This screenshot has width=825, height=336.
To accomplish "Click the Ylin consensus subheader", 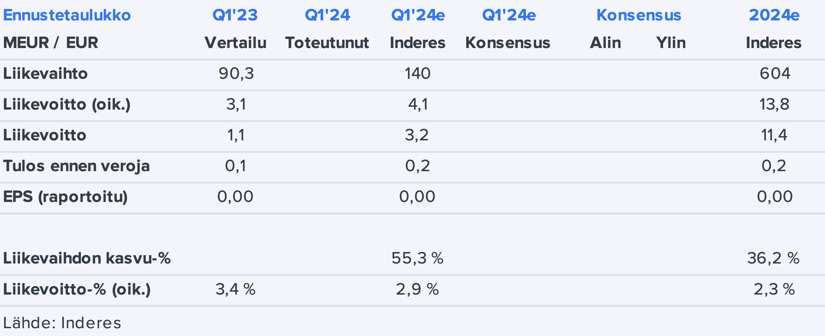I will (x=671, y=43).
